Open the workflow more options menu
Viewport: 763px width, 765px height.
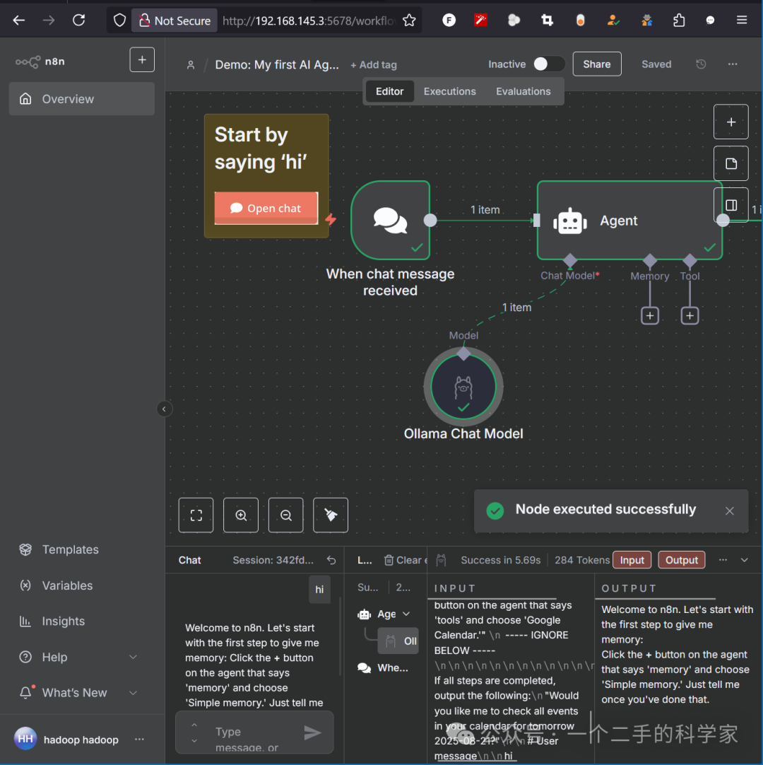[733, 64]
